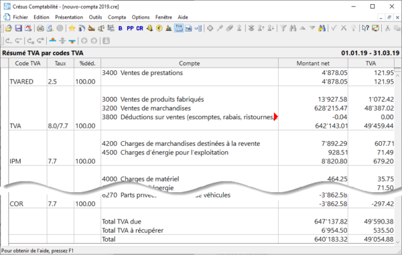
Task: Save the accounting file via floppy icon
Action: [x=19, y=28]
